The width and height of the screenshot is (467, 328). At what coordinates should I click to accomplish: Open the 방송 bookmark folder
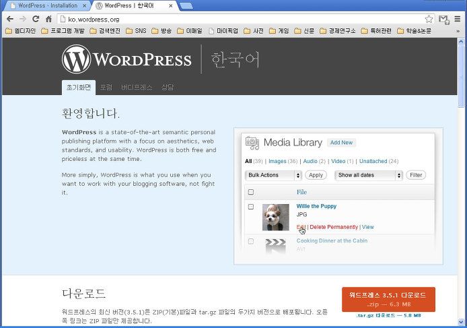coord(161,31)
